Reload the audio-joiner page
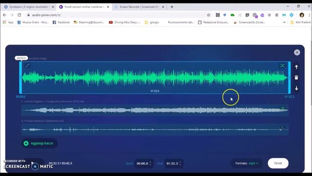The image size is (312, 176). click(x=19, y=15)
